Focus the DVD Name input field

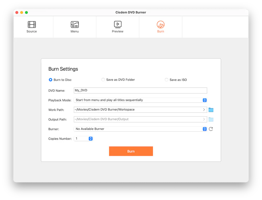pyautogui.click(x=140, y=90)
